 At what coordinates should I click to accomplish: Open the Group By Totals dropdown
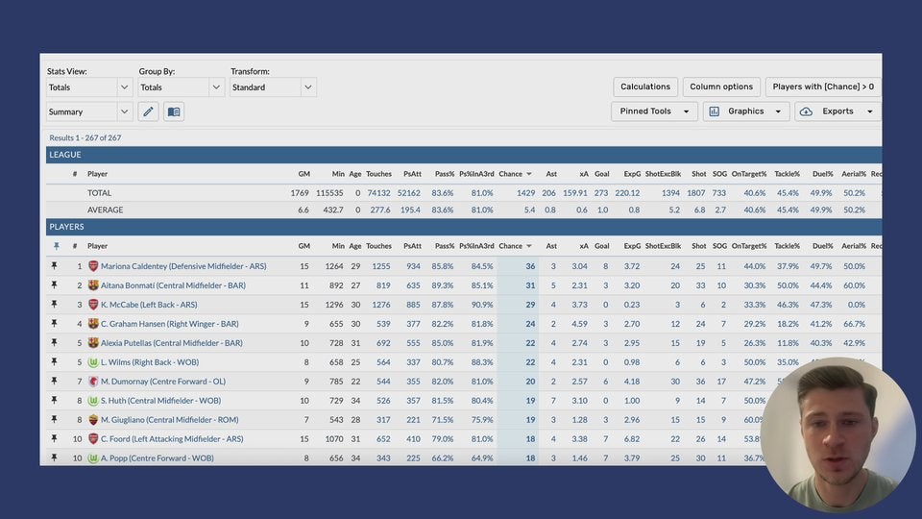[x=182, y=87]
